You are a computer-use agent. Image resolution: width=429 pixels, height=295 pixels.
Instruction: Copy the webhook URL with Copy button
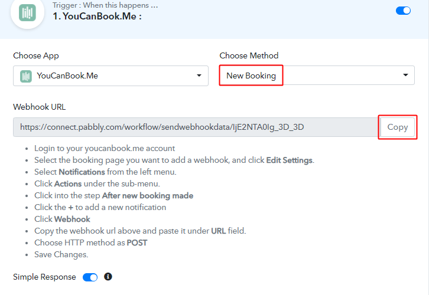pos(397,127)
